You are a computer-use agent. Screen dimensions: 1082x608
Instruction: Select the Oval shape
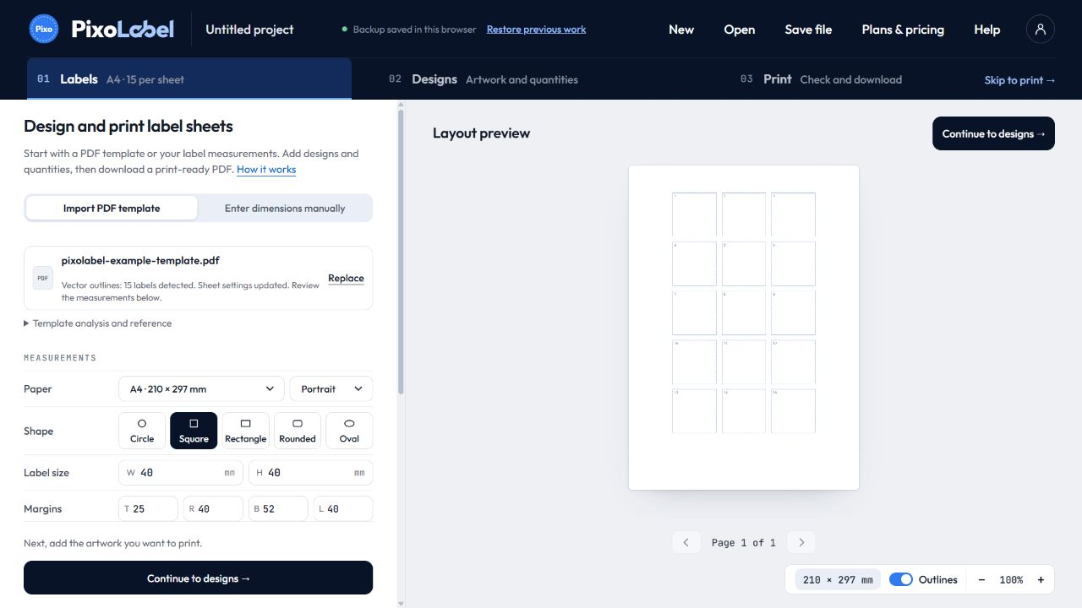(x=349, y=431)
